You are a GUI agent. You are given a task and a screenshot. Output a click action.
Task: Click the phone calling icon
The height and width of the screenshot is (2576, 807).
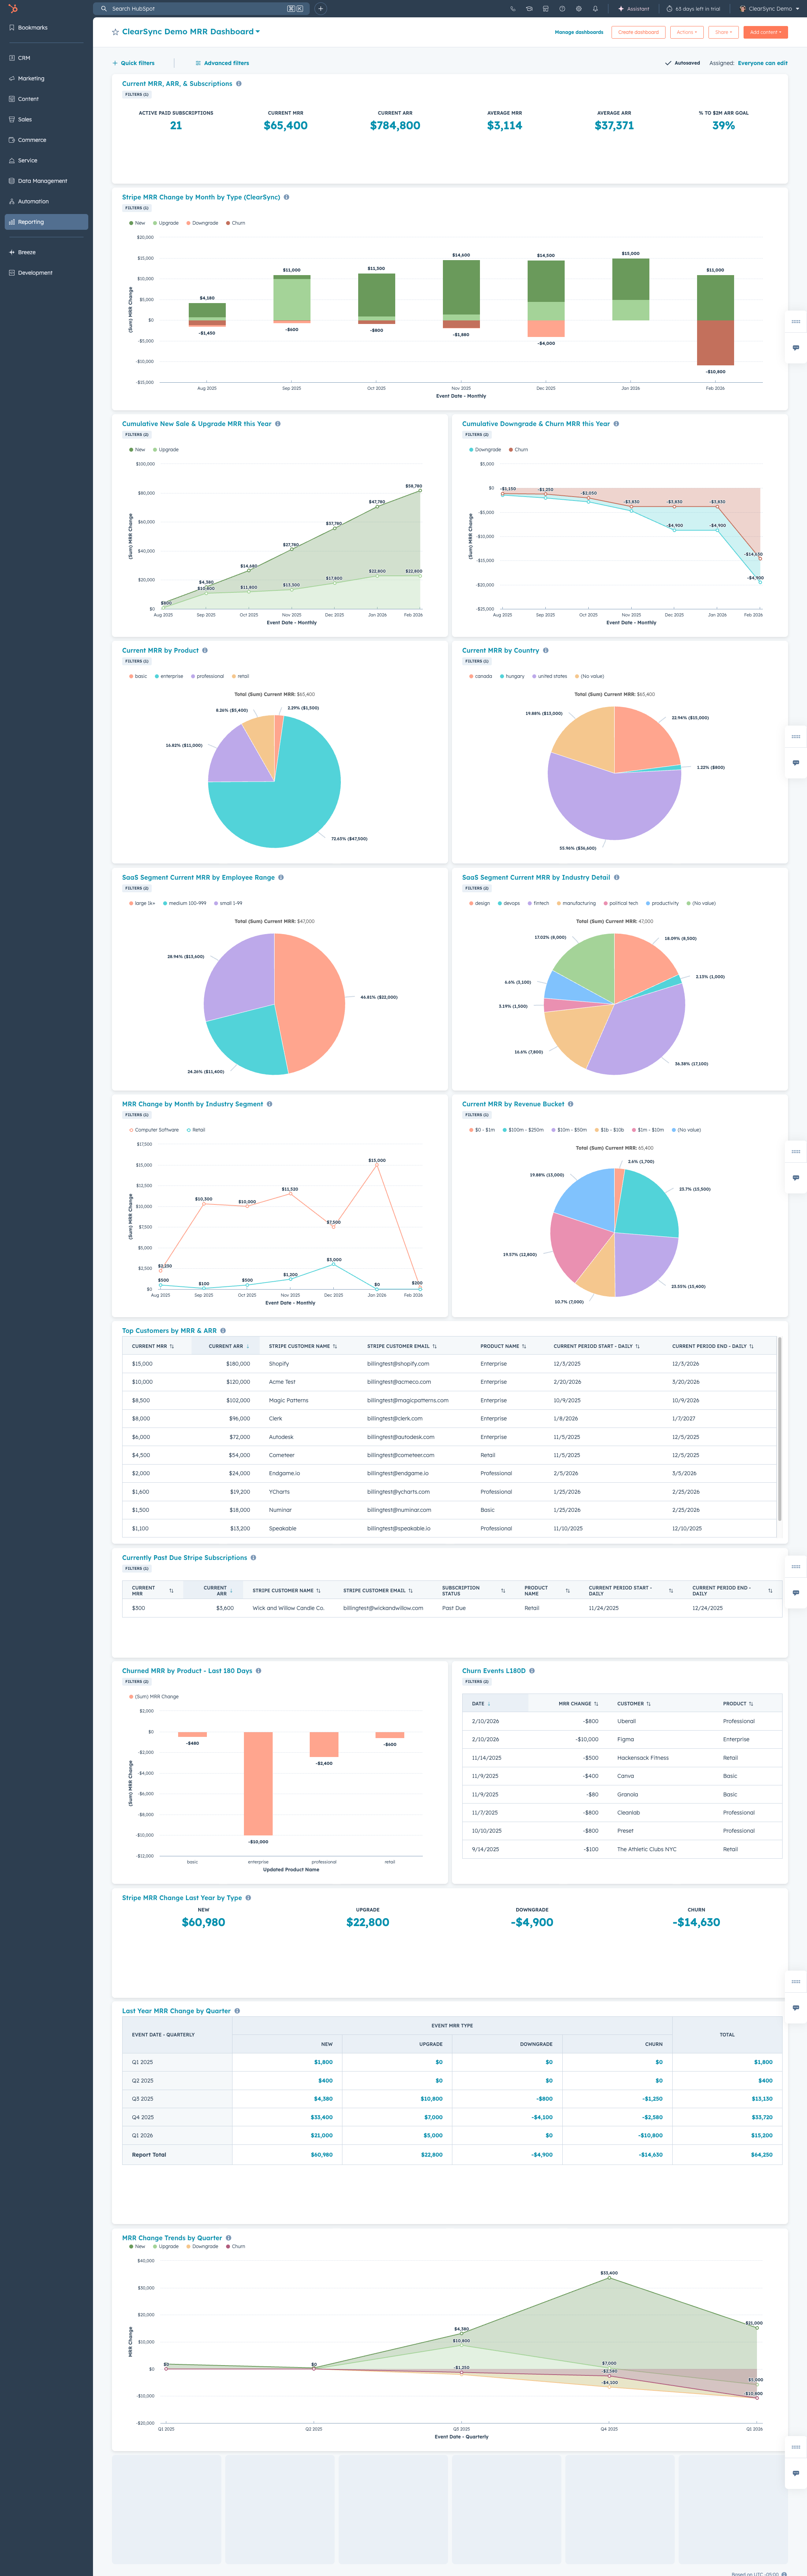coord(513,9)
